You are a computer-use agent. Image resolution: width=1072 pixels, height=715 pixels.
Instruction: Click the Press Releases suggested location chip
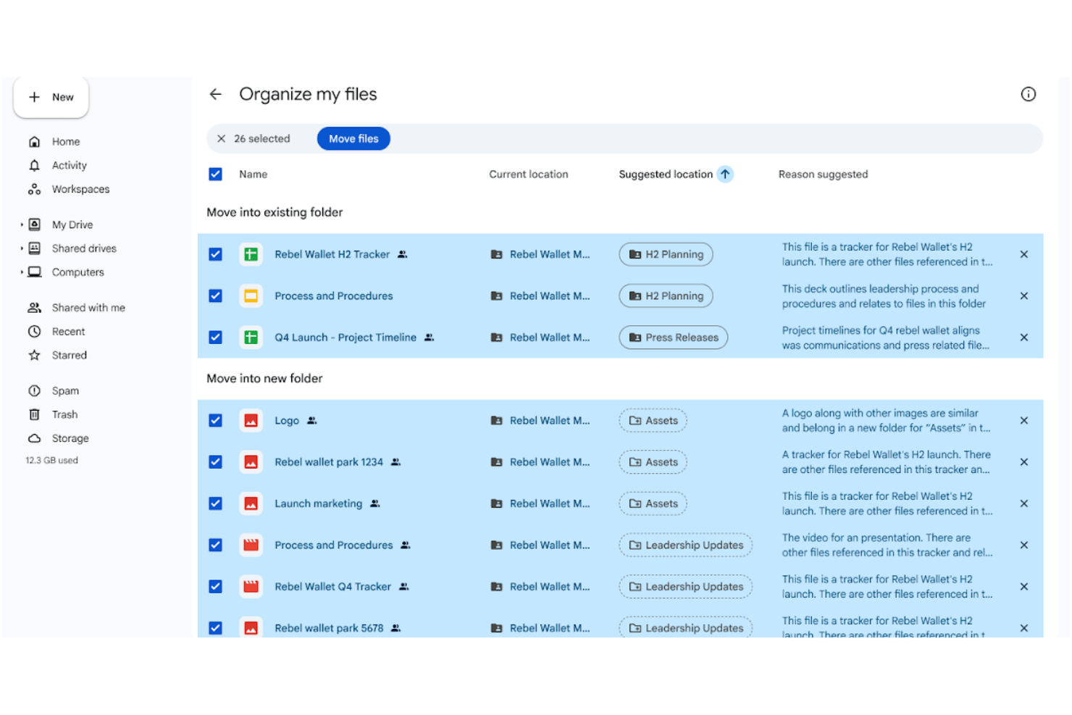tap(673, 338)
